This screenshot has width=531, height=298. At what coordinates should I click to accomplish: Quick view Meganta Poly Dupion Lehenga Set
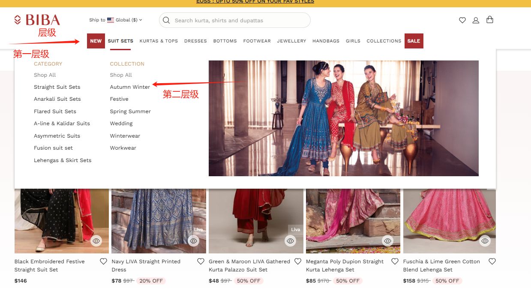pyautogui.click(x=388, y=241)
